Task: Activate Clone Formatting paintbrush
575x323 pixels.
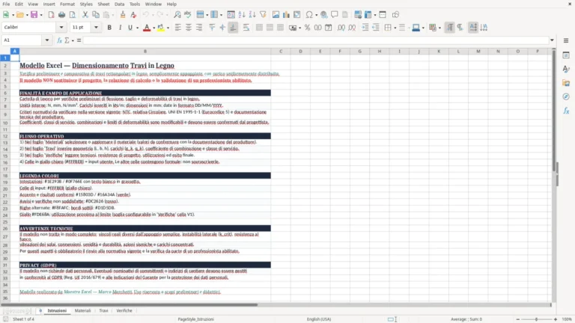Action: [123, 15]
